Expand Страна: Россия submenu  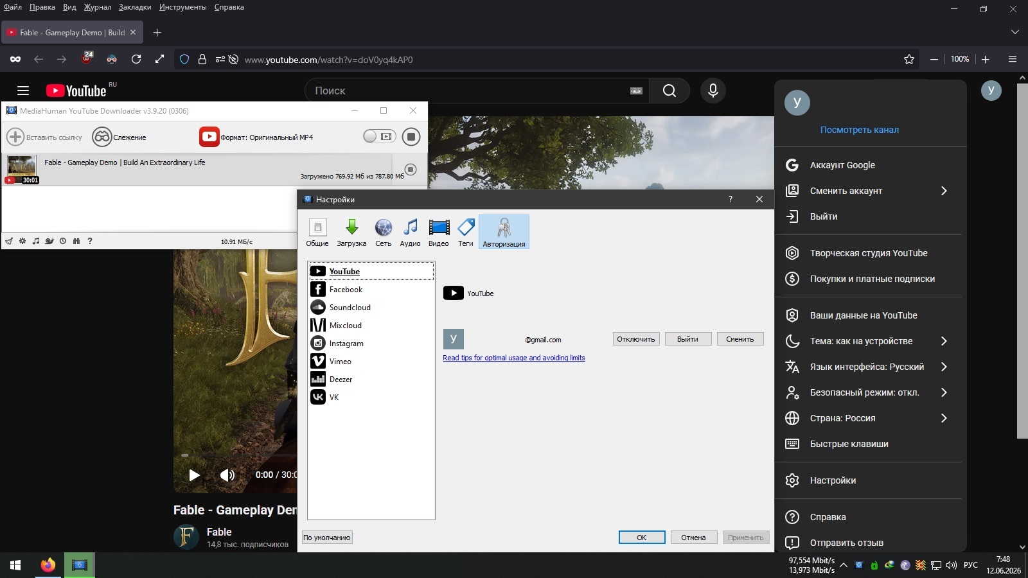click(944, 418)
